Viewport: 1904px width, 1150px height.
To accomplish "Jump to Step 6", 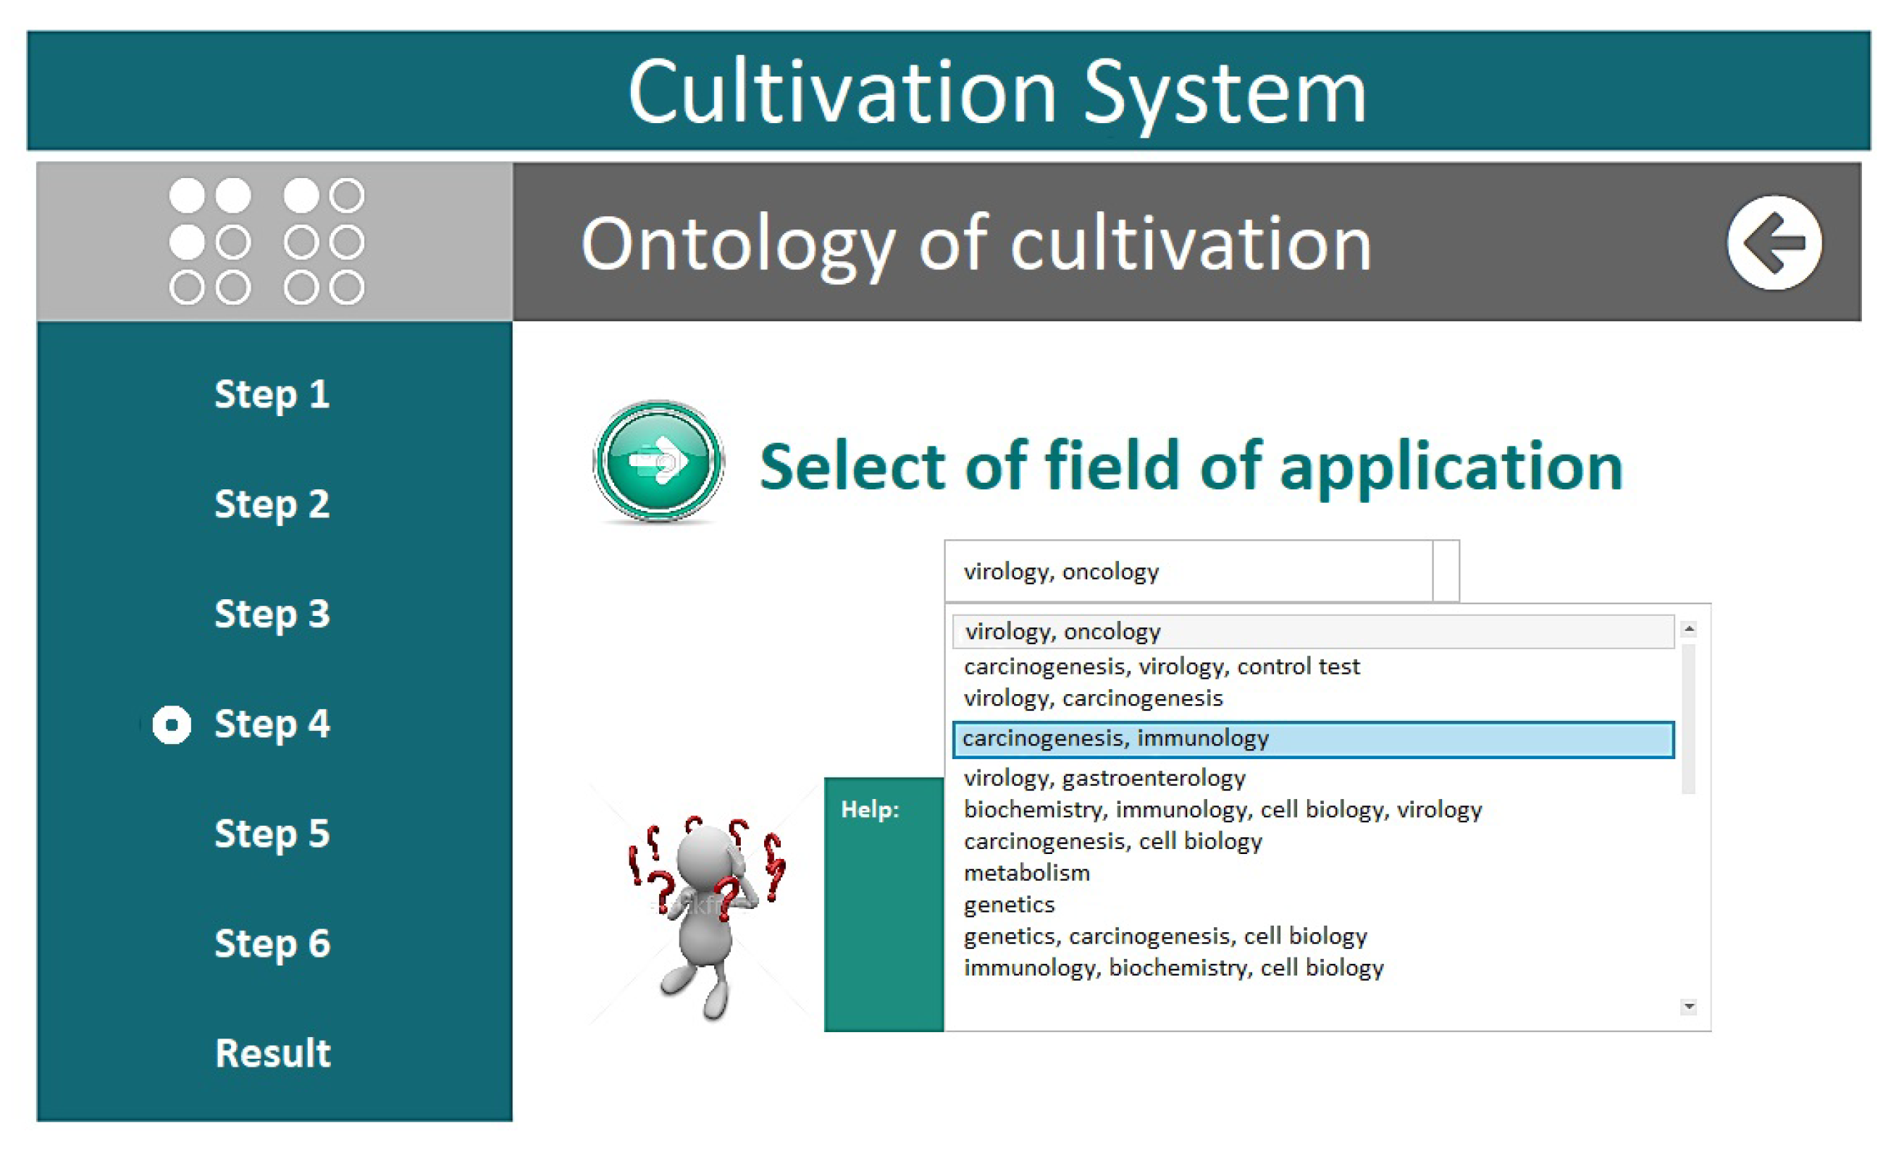I will (x=272, y=944).
